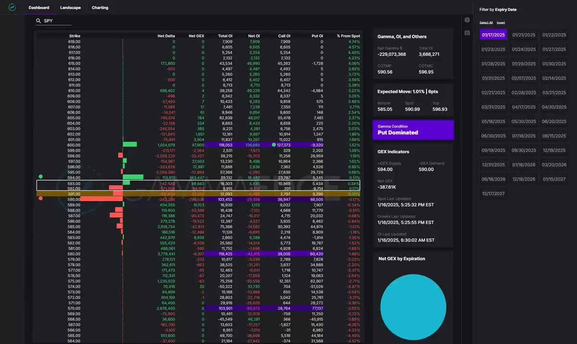The height and width of the screenshot is (344, 577).
Task: Click the Total OI cell 118,425
Action: point(226,254)
